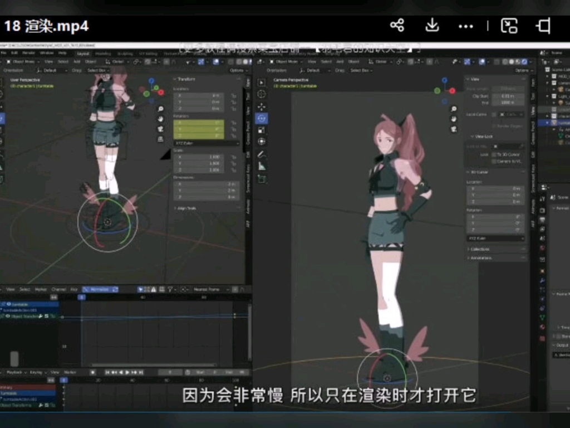This screenshot has width=570, height=428.
Task: Toggle the Local Camera checkbox
Action: (x=494, y=114)
